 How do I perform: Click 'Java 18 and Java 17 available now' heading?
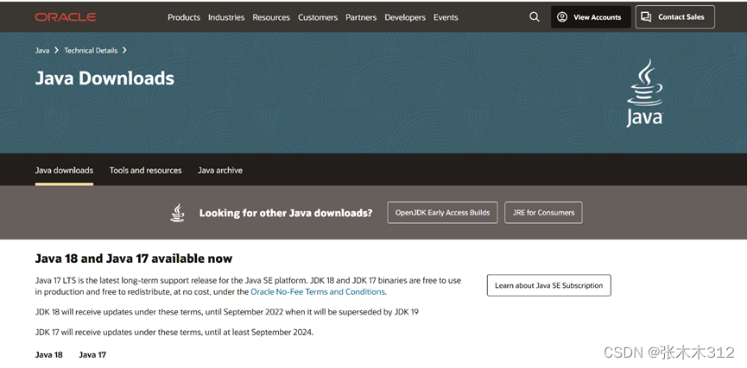click(x=134, y=259)
